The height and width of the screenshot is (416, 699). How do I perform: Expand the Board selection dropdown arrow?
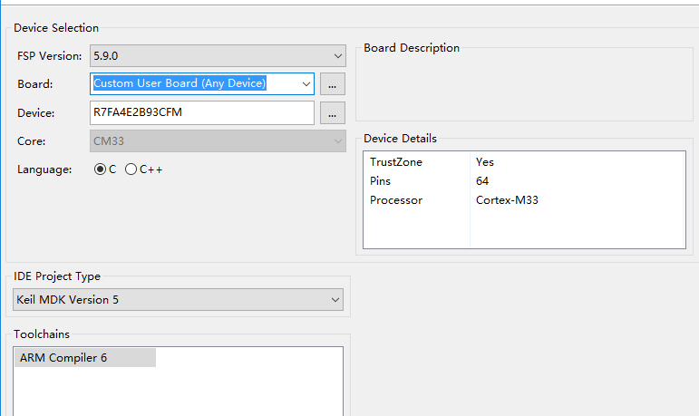306,84
